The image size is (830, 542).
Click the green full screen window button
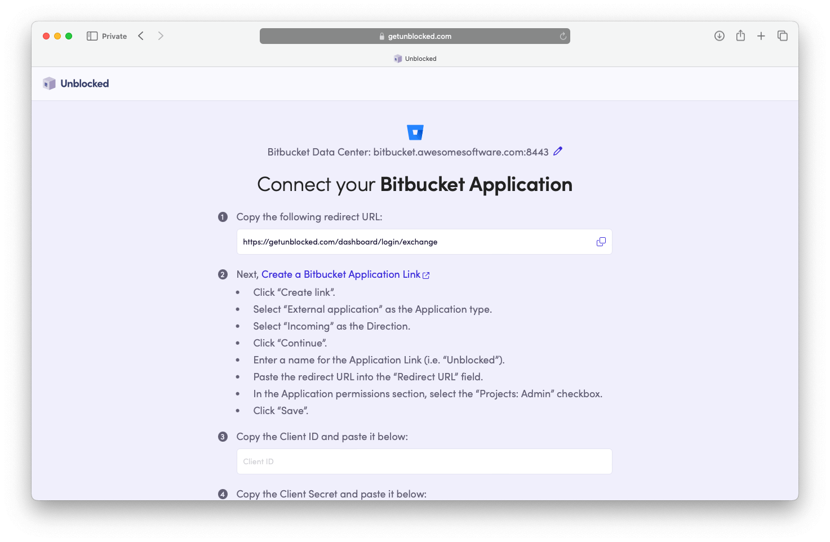point(69,36)
